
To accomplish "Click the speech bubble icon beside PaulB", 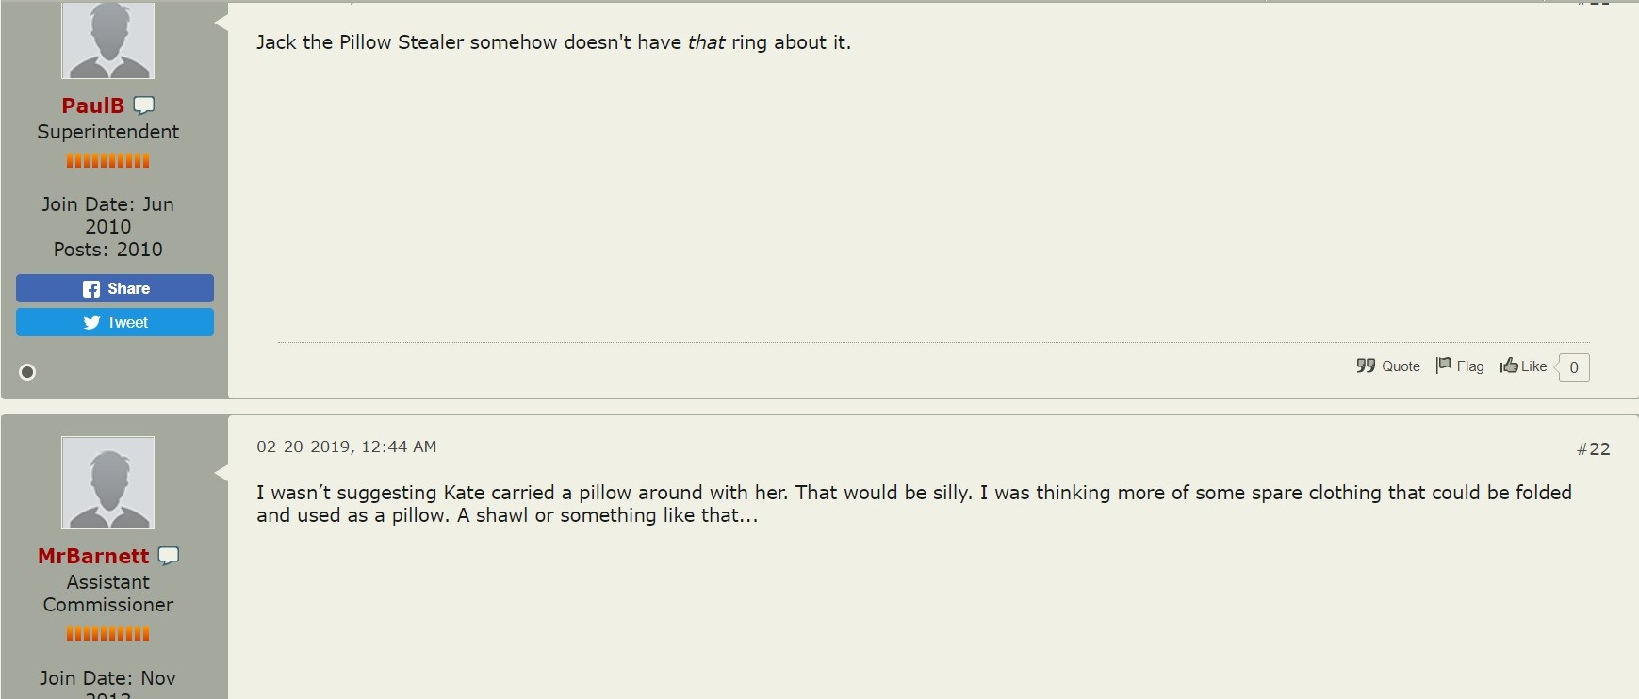I will (144, 106).
